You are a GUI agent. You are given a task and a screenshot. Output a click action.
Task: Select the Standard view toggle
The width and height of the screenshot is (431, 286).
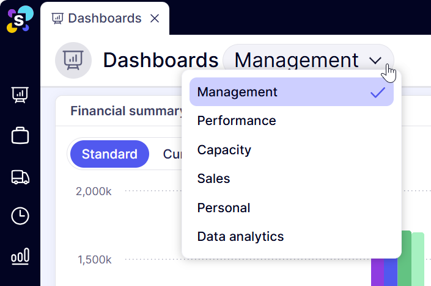tap(109, 154)
